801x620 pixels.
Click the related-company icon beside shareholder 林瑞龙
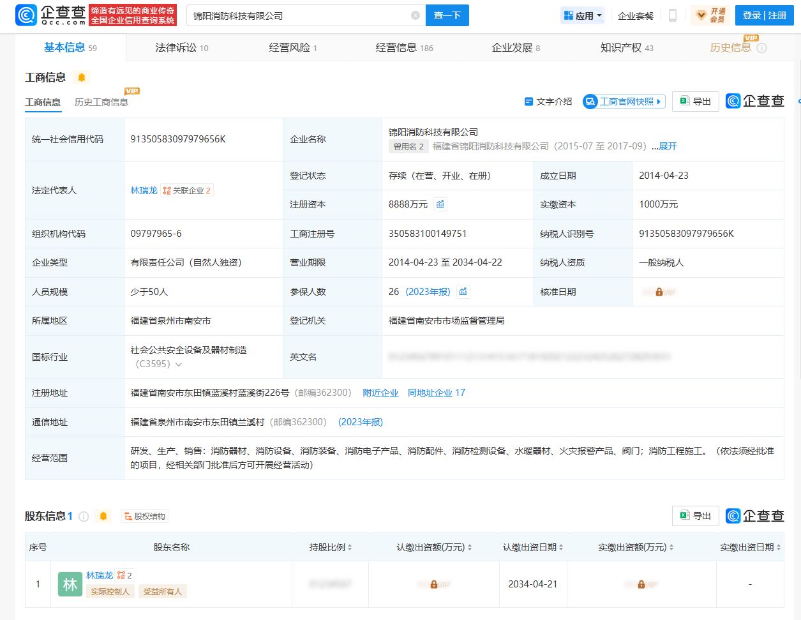124,575
